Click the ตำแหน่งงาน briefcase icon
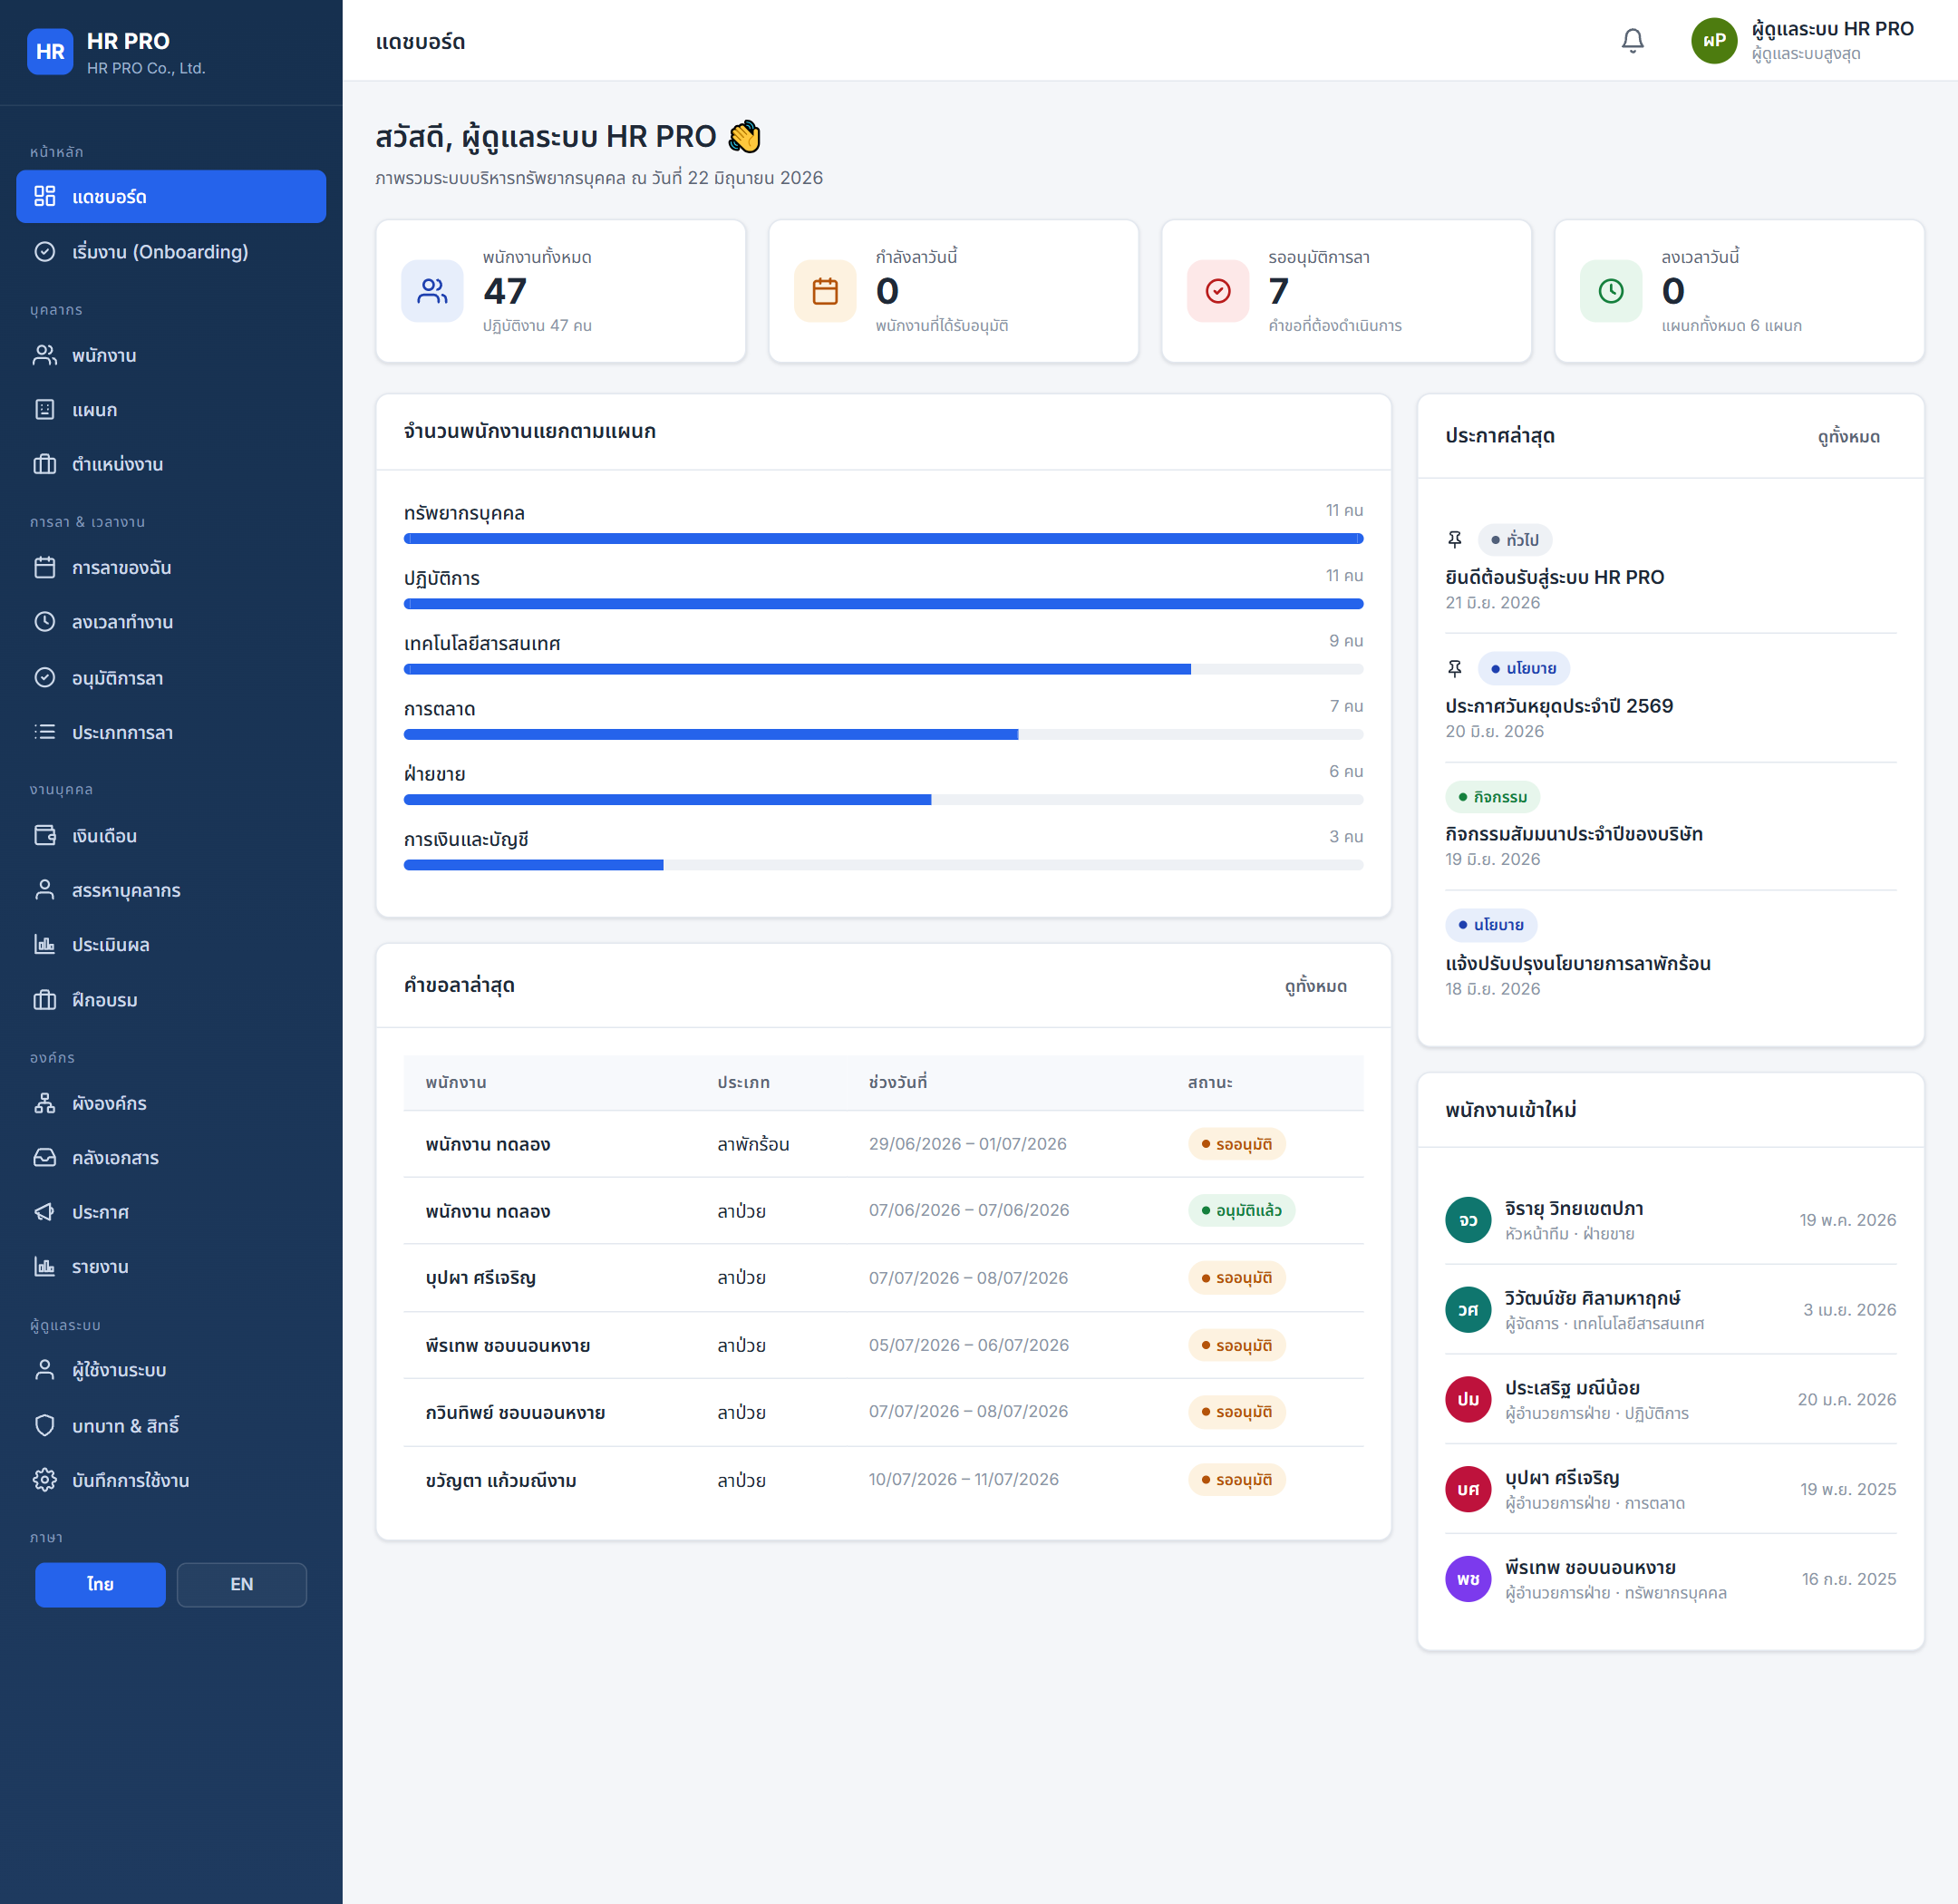 coord(45,464)
